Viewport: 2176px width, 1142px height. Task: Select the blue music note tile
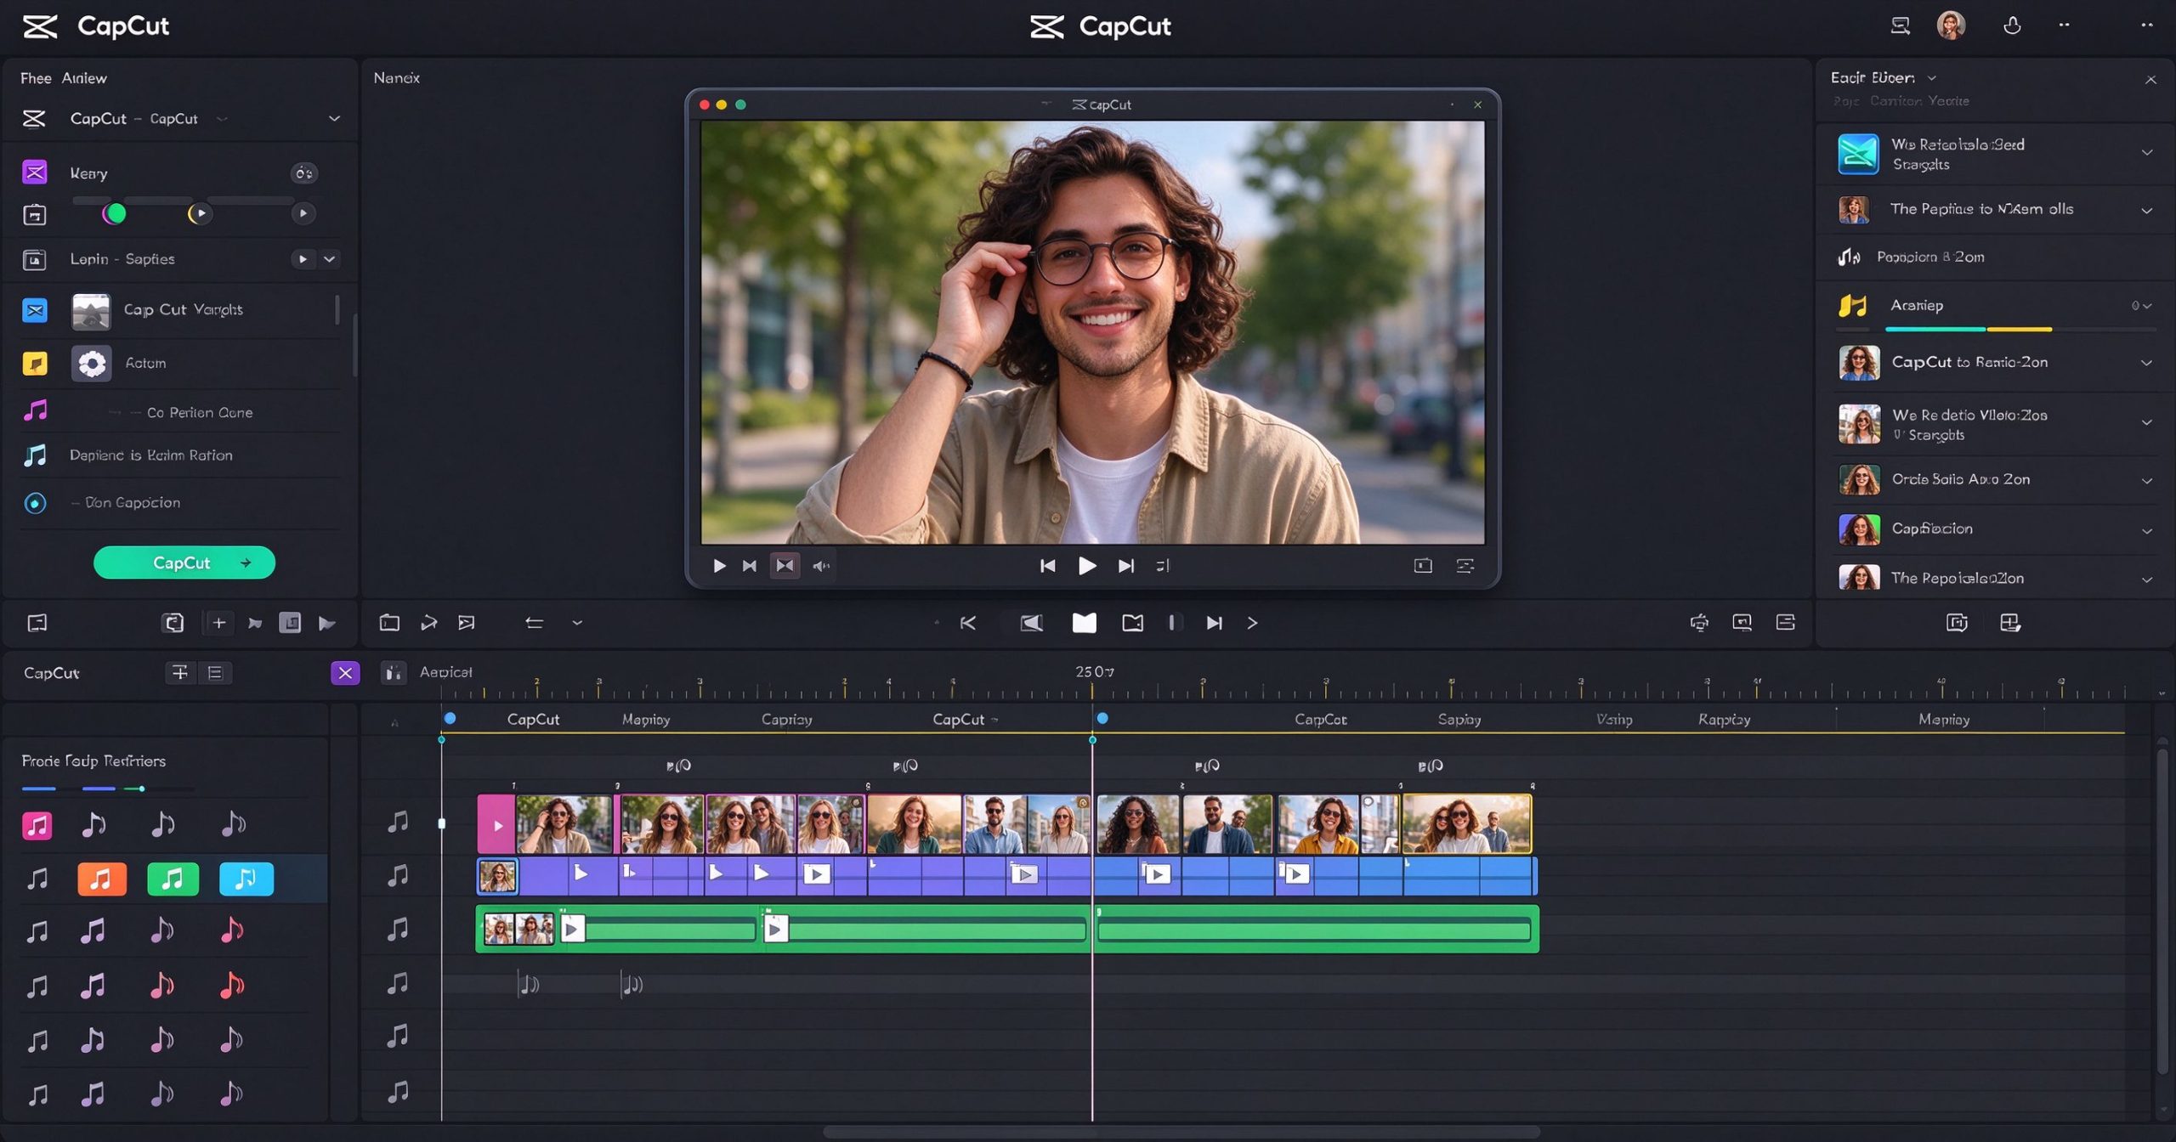pos(246,879)
